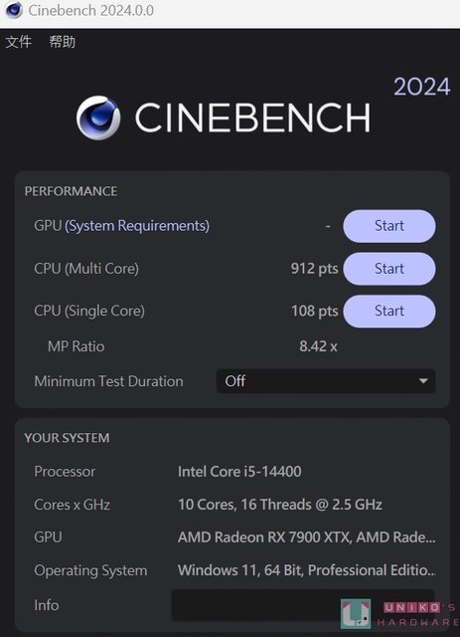Click the Uniko's Hardware watermark logo
Image resolution: width=460 pixels, height=637 pixels.
coord(399,613)
